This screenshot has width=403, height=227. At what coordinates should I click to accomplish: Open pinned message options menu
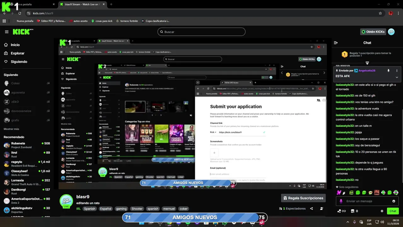397,71
